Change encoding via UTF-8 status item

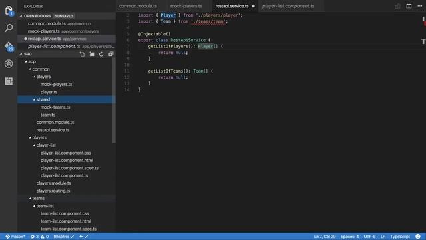(369, 237)
